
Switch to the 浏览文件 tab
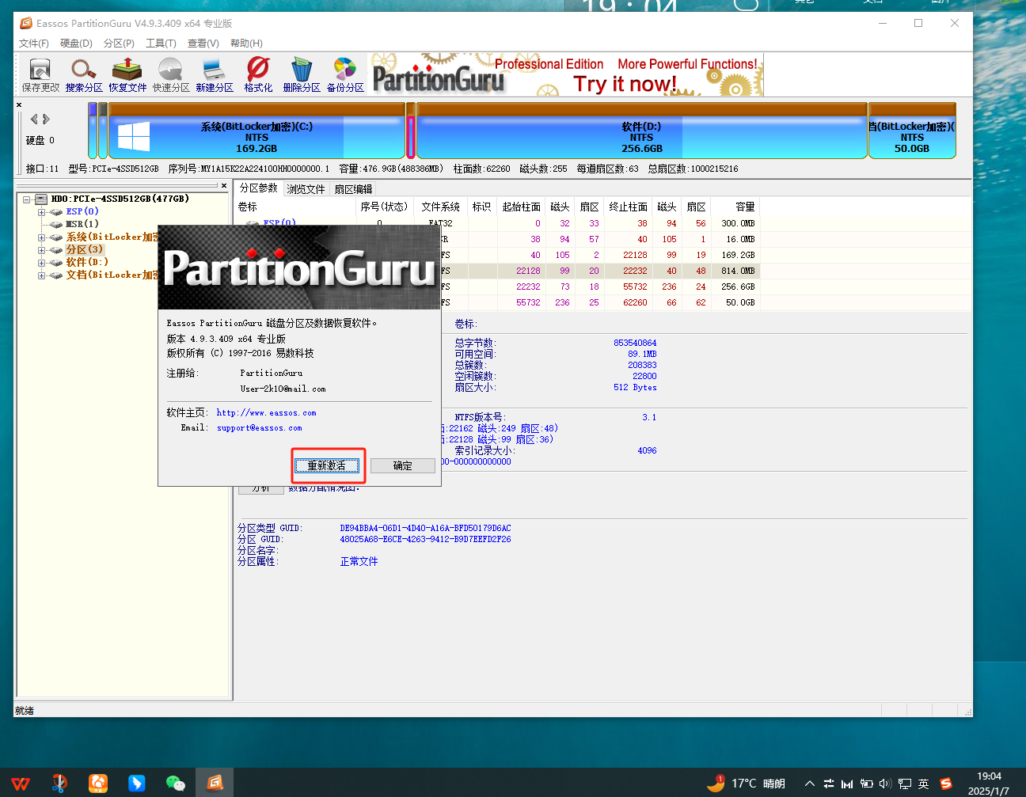click(306, 189)
